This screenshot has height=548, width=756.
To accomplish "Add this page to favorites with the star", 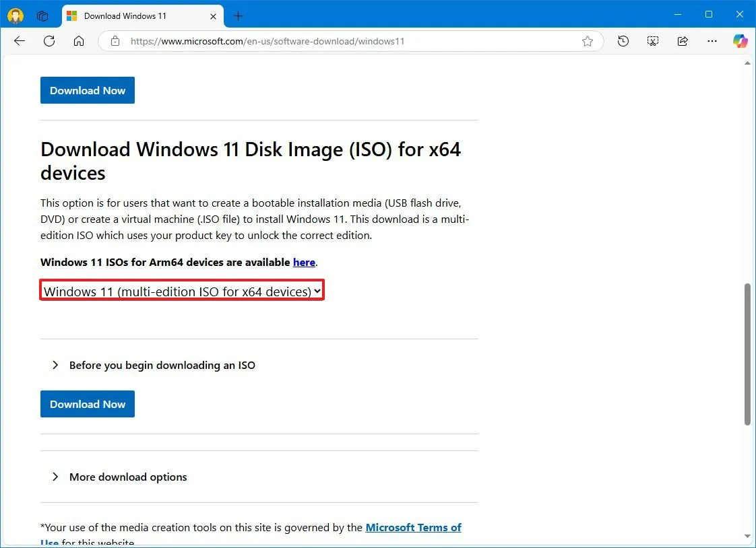I will pyautogui.click(x=587, y=41).
